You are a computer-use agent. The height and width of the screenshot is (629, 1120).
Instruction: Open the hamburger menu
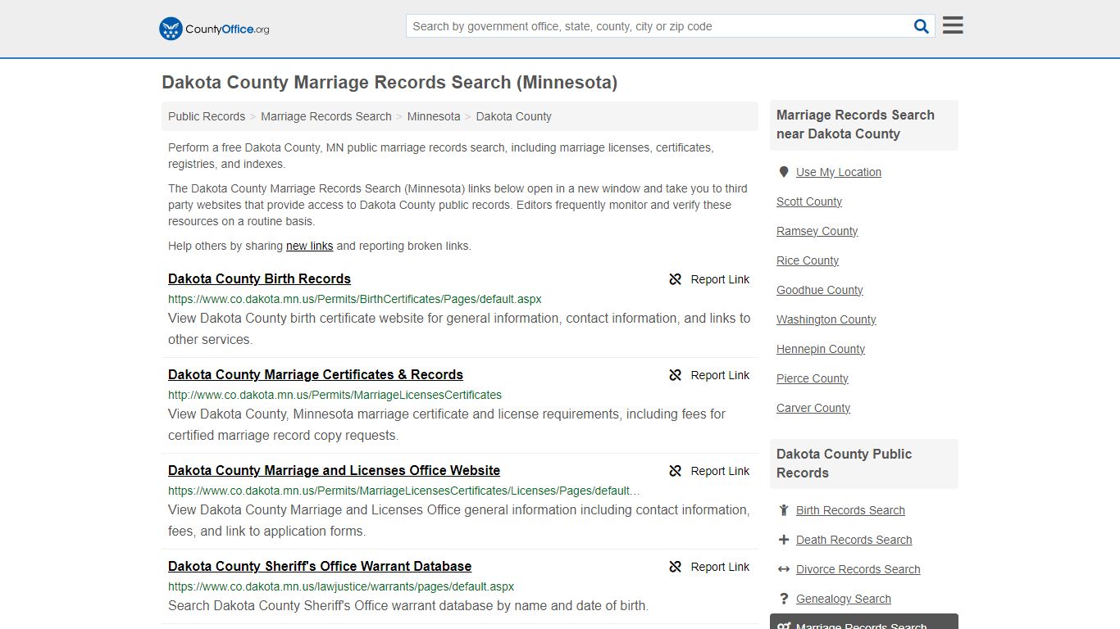[953, 25]
